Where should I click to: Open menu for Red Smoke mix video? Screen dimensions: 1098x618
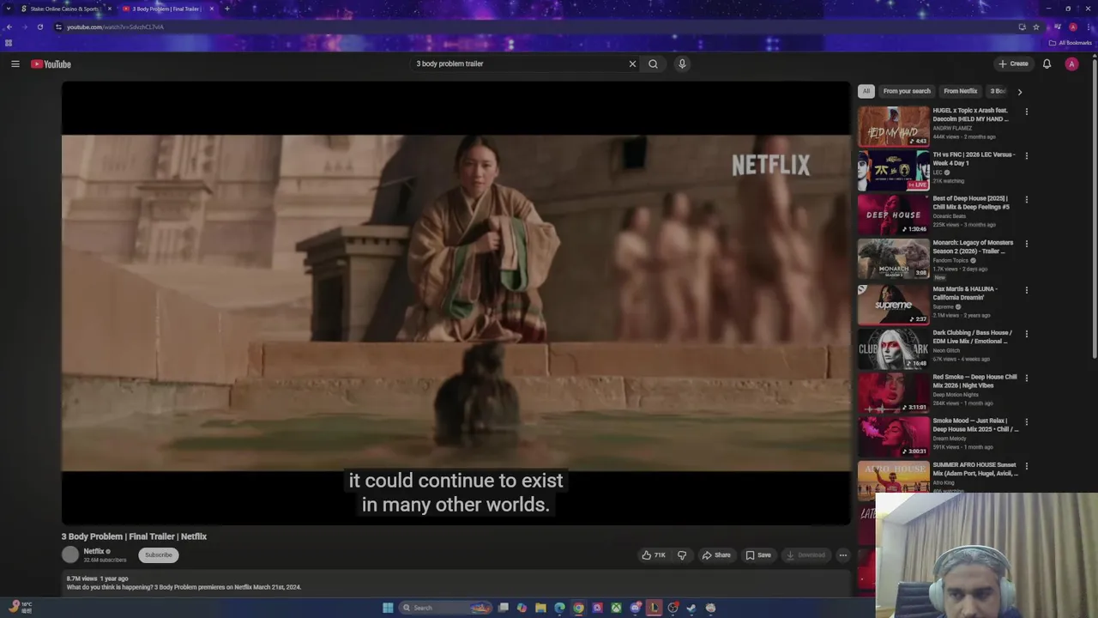1026,378
